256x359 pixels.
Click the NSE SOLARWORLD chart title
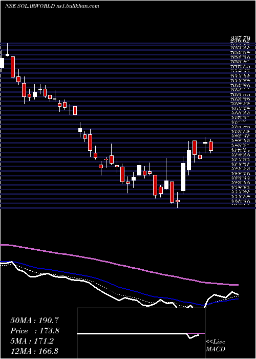[30, 6]
